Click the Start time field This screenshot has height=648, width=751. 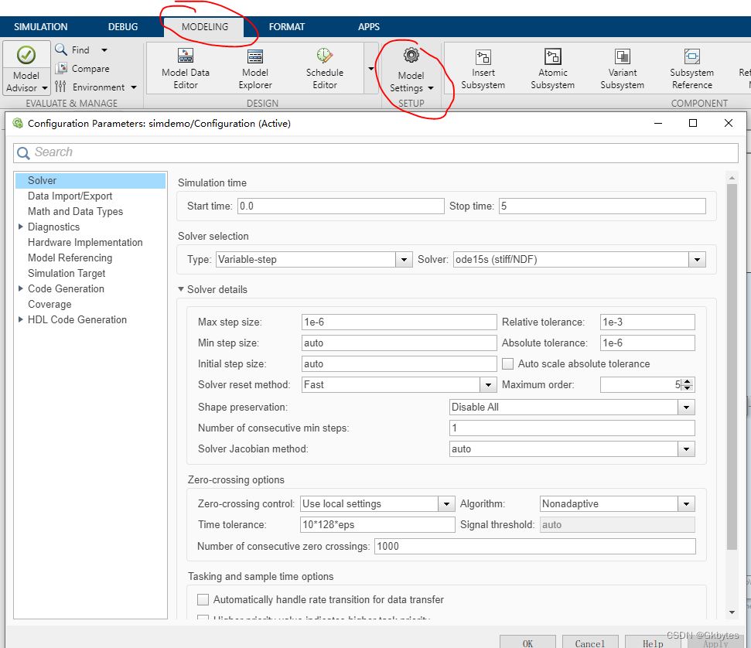340,206
